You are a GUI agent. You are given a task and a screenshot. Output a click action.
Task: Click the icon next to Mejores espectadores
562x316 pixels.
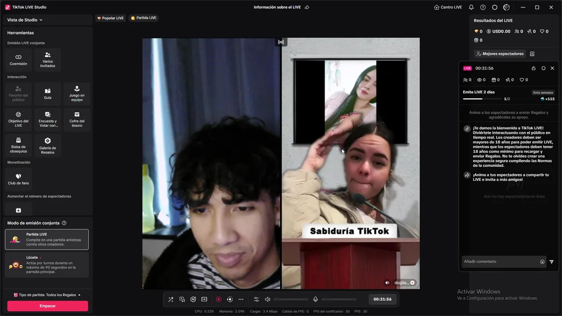[532, 54]
